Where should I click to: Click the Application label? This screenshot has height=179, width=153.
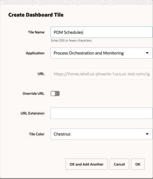click(35, 53)
